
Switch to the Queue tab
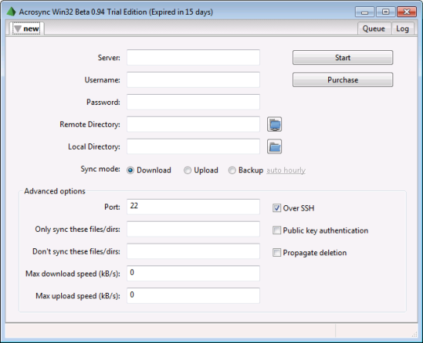pos(374,28)
